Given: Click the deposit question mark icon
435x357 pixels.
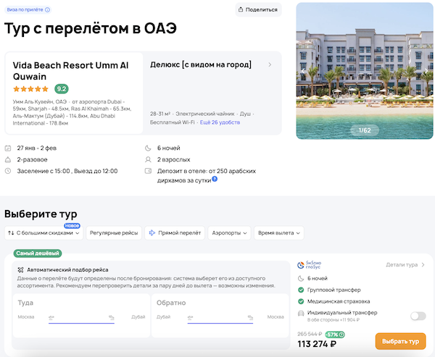Looking at the screenshot, I should coord(215,177).
